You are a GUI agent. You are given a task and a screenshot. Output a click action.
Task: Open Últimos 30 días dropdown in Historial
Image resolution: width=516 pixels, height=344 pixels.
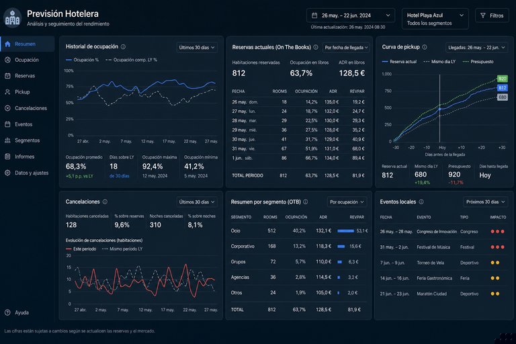[x=196, y=48]
